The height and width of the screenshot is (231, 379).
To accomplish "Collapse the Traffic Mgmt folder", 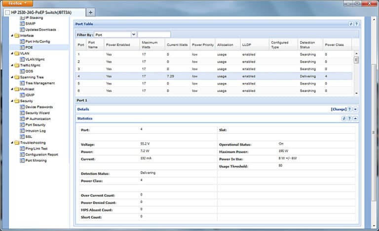I will 12,65.
